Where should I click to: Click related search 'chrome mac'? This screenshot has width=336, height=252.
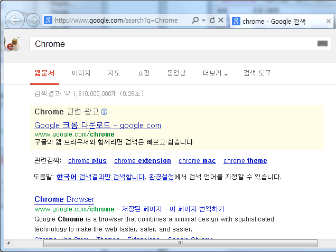pyautogui.click(x=197, y=161)
